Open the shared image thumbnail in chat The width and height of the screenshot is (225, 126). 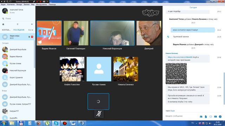pyautogui.click(x=176, y=73)
